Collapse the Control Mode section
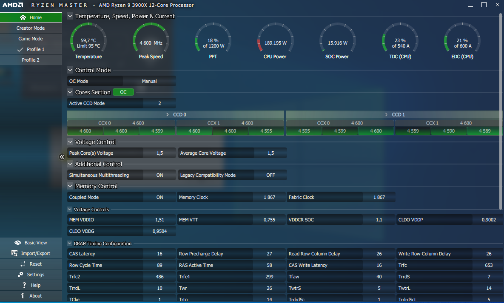Image resolution: width=504 pixels, height=303 pixels. point(70,70)
